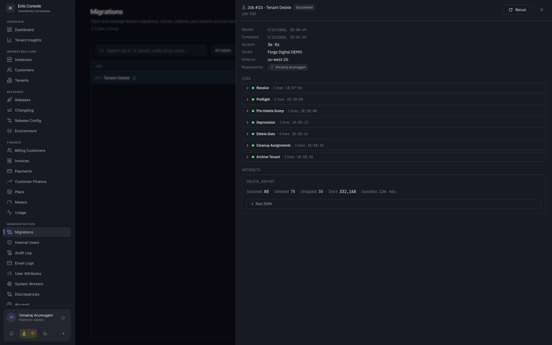The image size is (552, 345).
Task: Click the System Workers cog icon
Action: pyautogui.click(x=9, y=284)
